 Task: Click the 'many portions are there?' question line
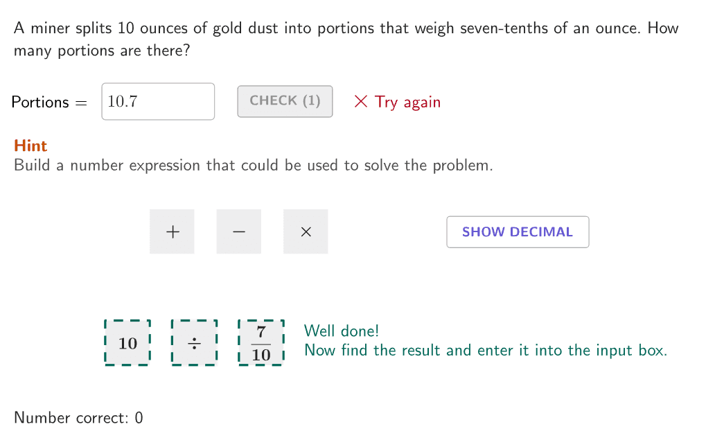102,51
